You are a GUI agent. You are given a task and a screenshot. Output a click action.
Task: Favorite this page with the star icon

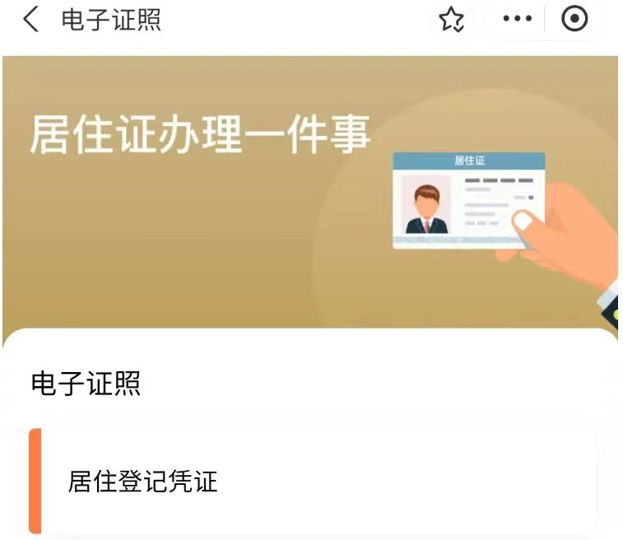point(451,19)
